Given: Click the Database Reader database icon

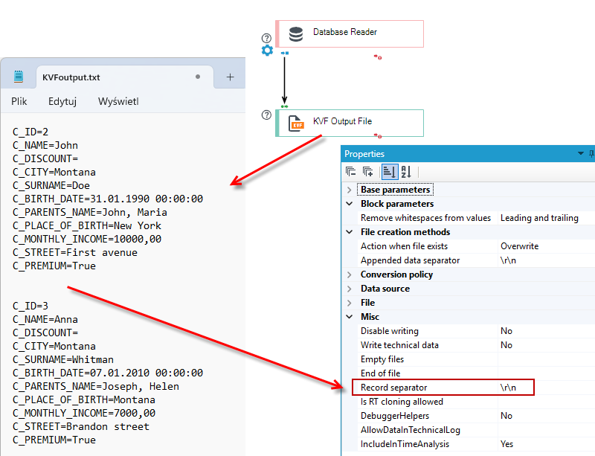Looking at the screenshot, I should (x=296, y=33).
